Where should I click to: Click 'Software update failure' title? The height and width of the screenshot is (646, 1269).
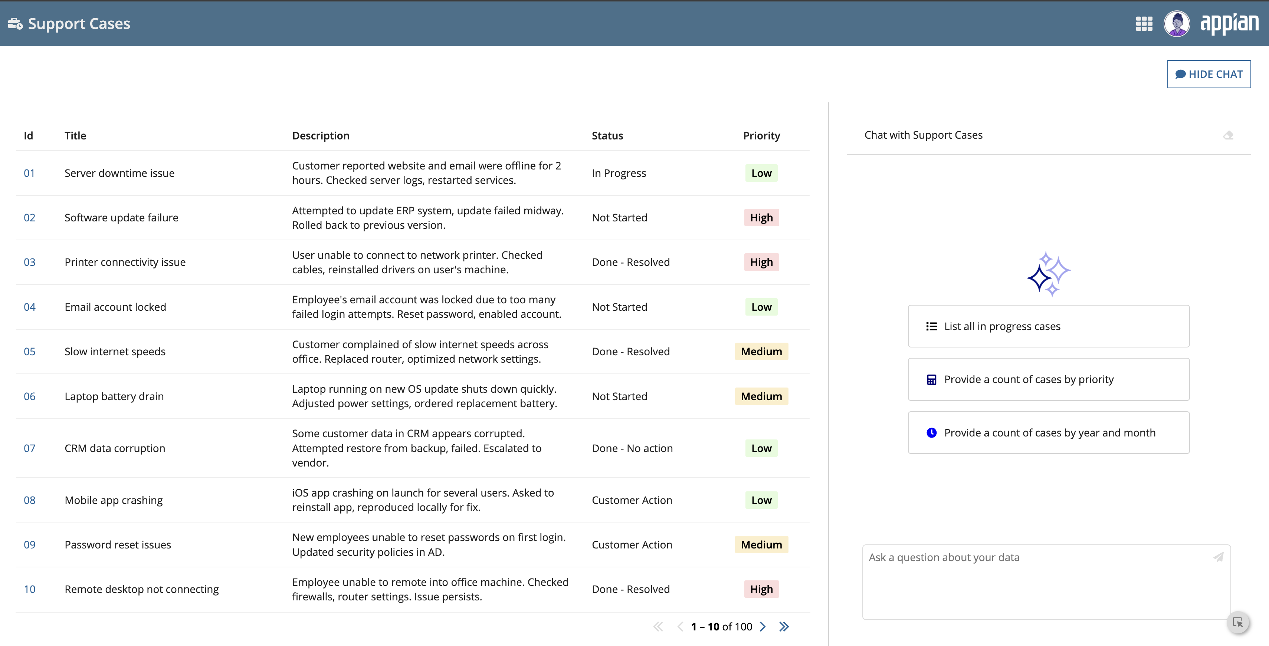tap(121, 218)
